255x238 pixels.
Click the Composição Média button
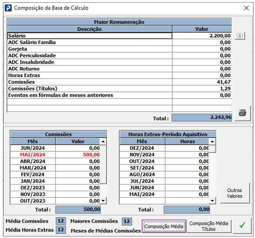point(164,226)
